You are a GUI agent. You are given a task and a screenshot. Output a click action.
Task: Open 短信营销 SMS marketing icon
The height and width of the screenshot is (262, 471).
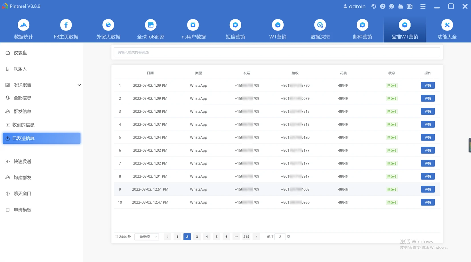(x=235, y=25)
